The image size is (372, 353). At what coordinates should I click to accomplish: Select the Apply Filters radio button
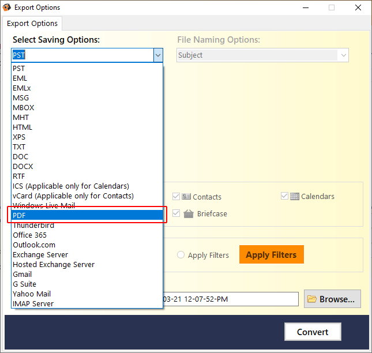pyautogui.click(x=181, y=255)
